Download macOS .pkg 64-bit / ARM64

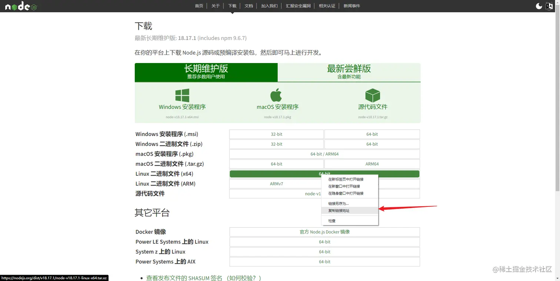click(x=324, y=154)
